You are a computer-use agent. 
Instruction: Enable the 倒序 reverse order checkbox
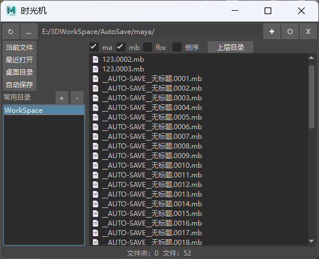point(177,47)
